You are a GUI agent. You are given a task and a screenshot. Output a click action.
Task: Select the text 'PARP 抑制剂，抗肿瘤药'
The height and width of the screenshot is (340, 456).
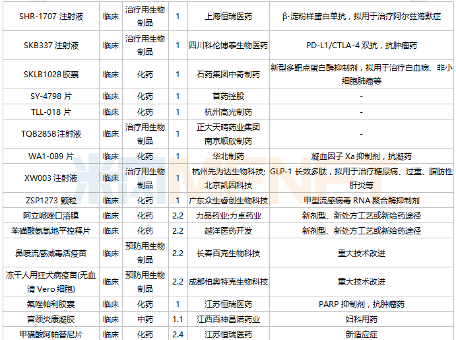(362, 304)
